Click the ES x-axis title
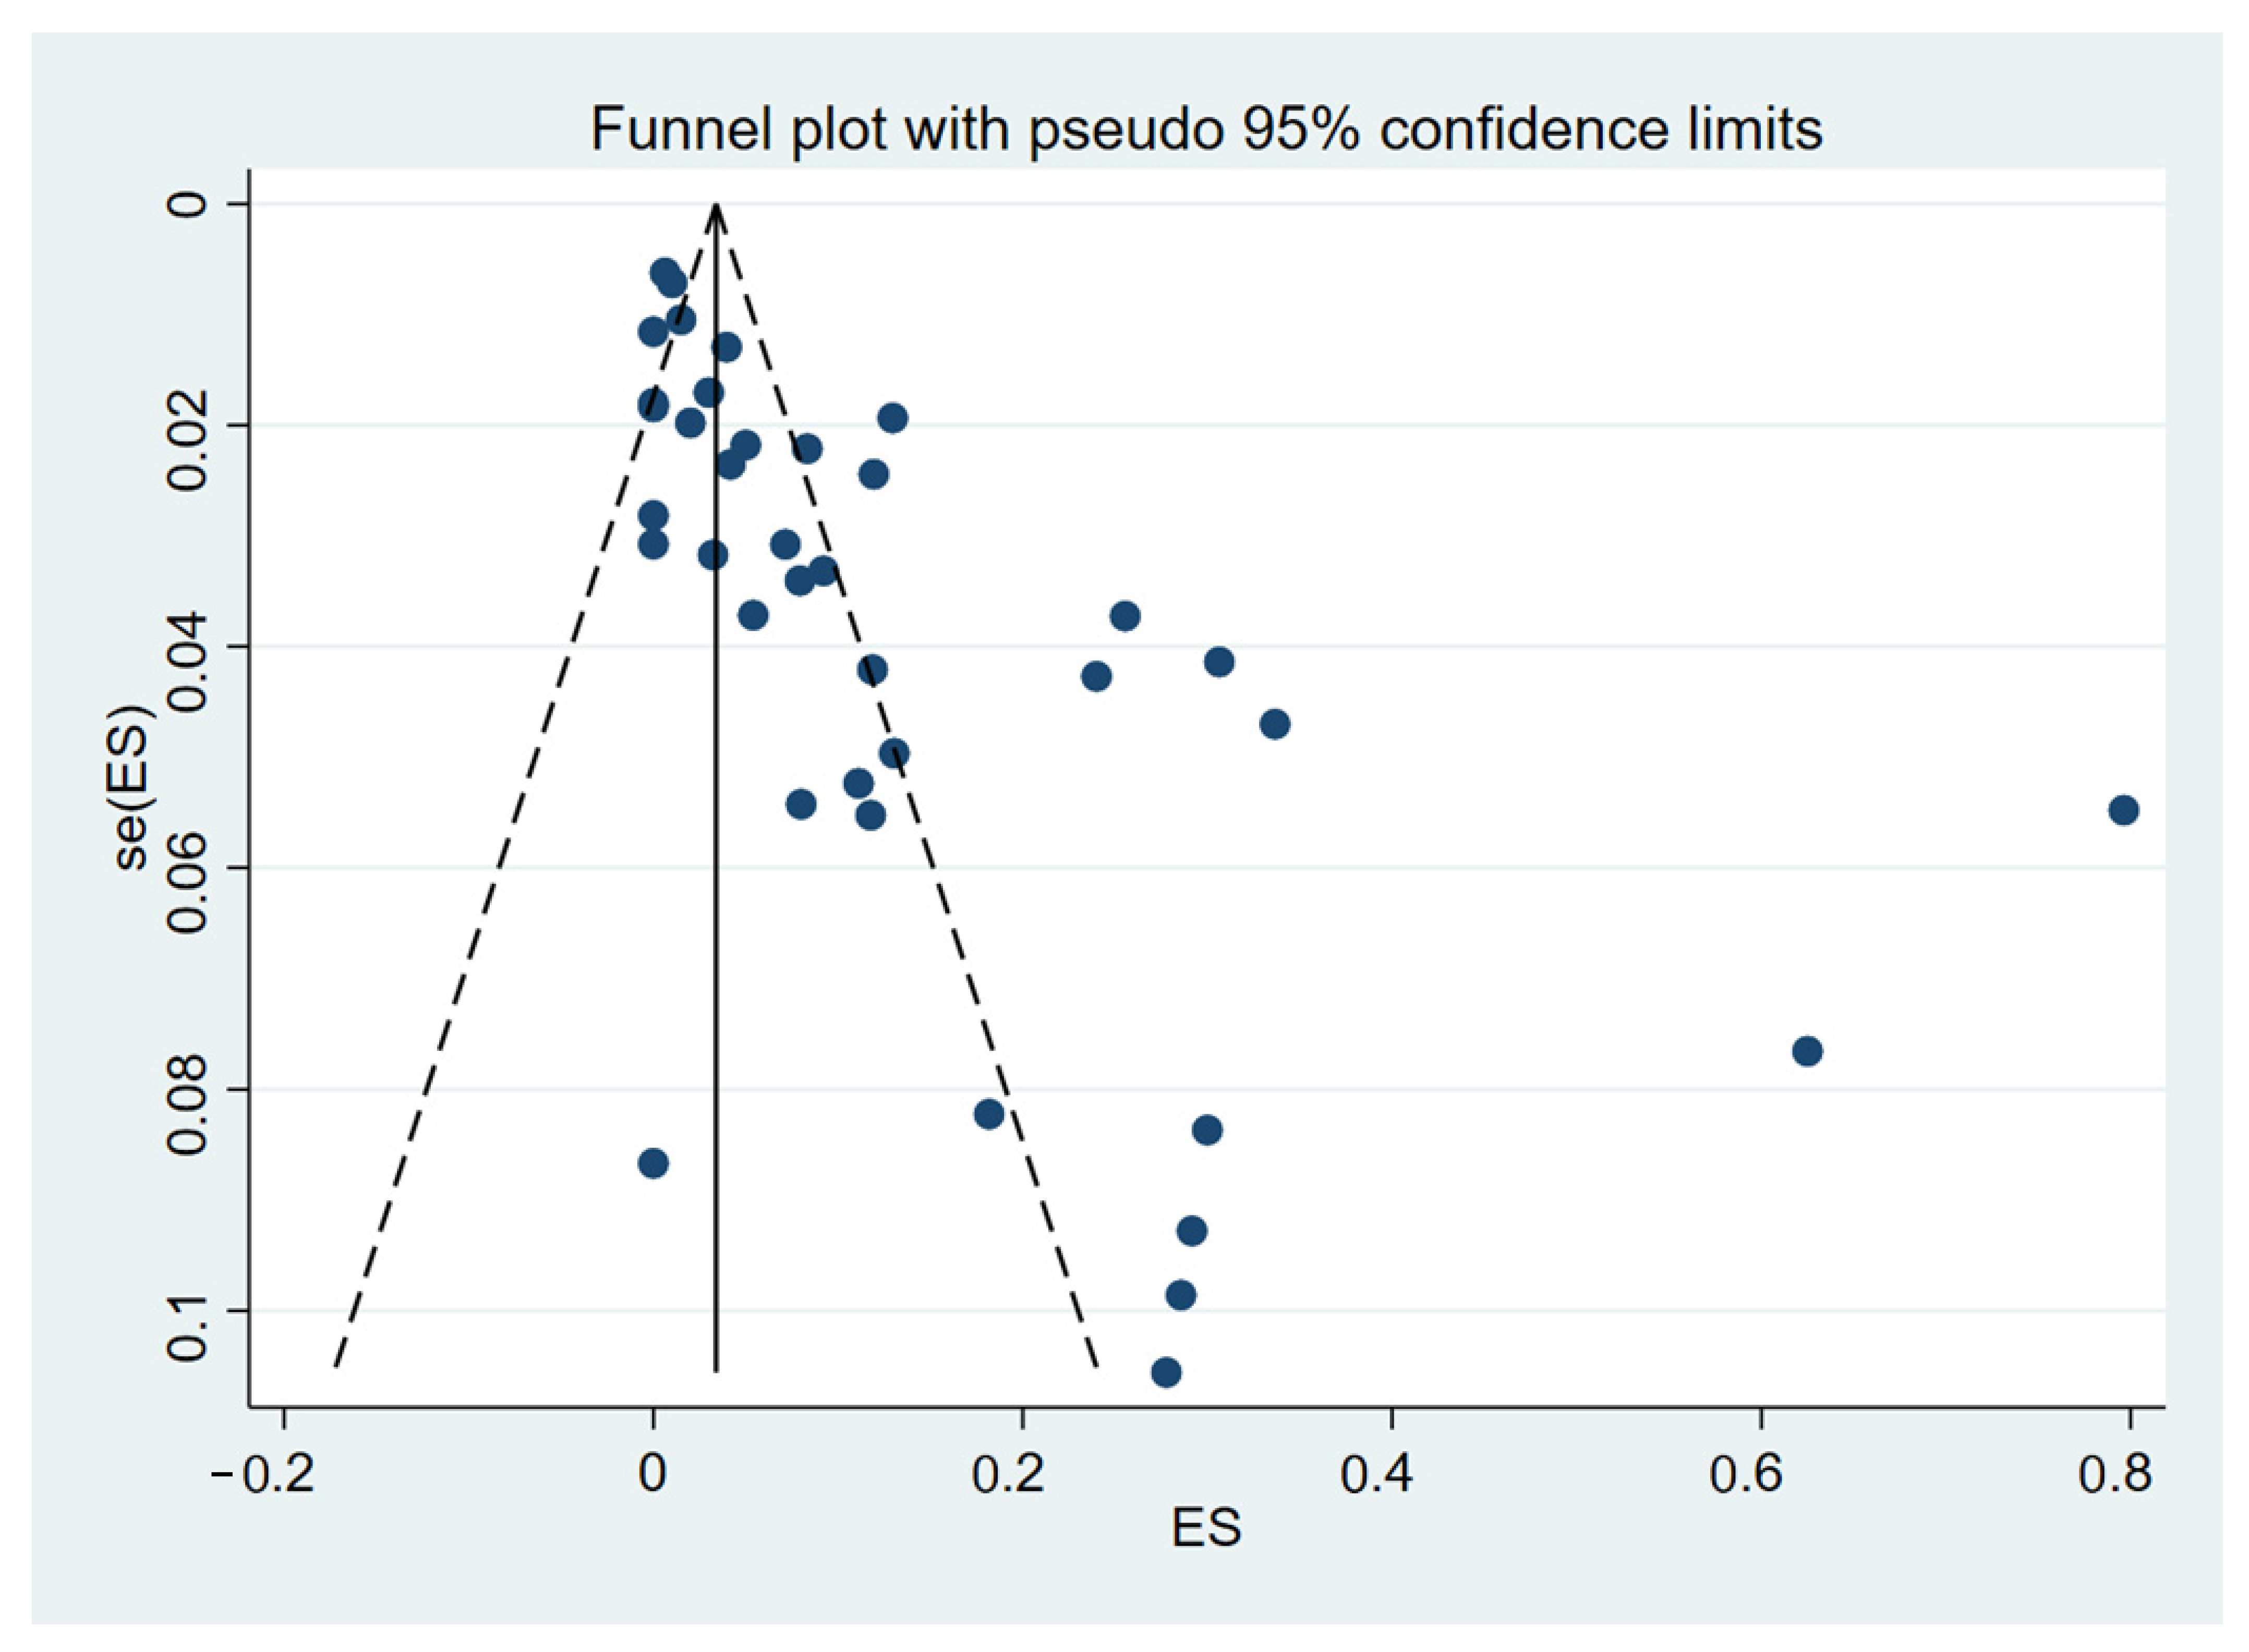This screenshot has height=1652, width=2249. 1206,1528
